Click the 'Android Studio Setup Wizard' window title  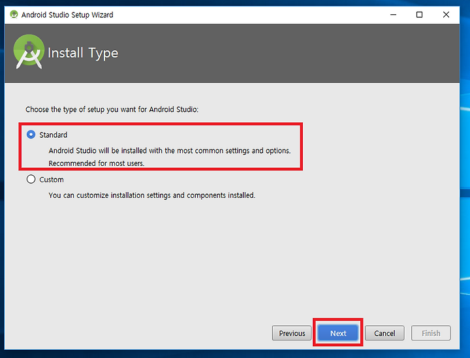[67, 15]
